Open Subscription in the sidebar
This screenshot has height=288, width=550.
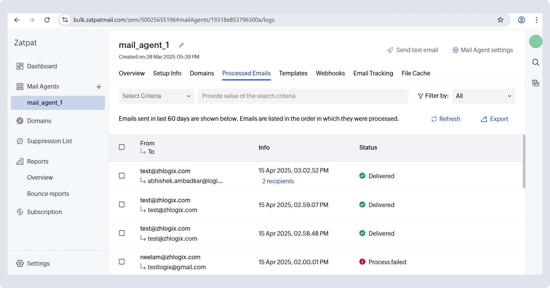(44, 212)
